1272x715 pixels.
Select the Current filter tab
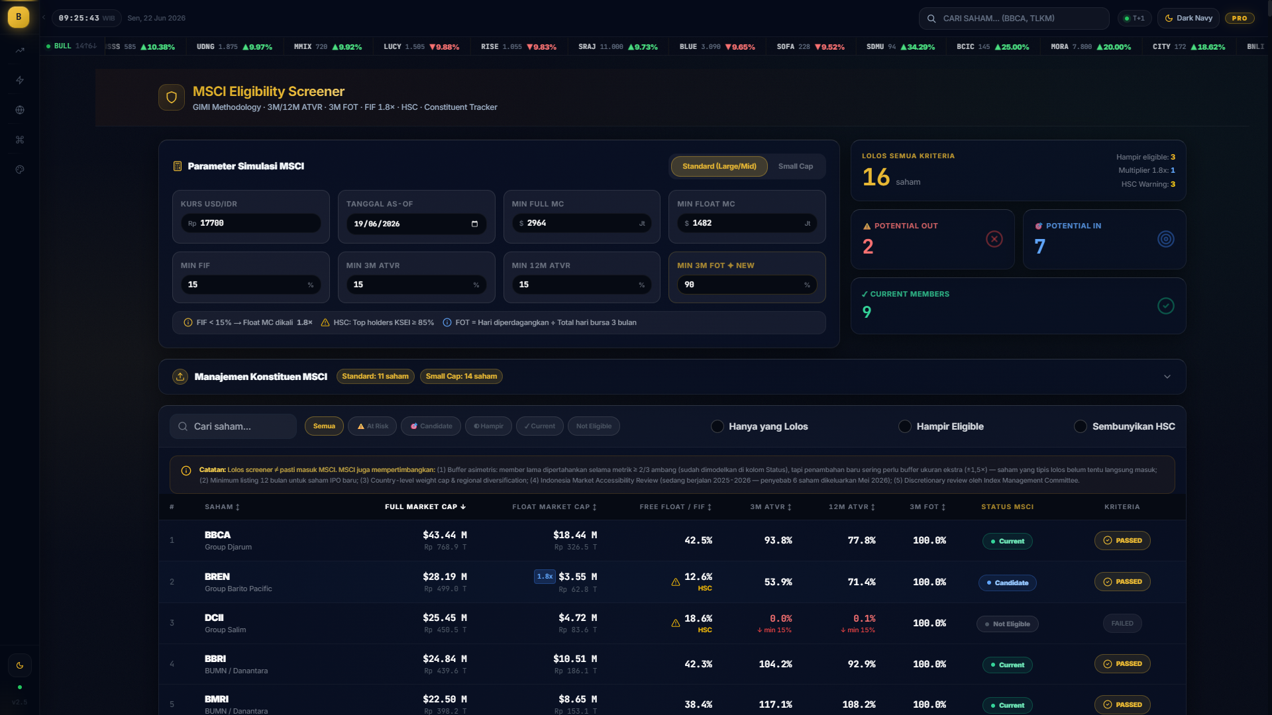[x=540, y=426]
